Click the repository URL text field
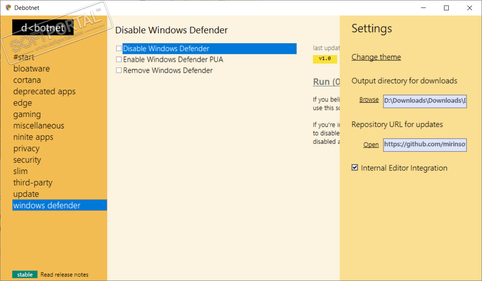The image size is (482, 281). pos(425,145)
